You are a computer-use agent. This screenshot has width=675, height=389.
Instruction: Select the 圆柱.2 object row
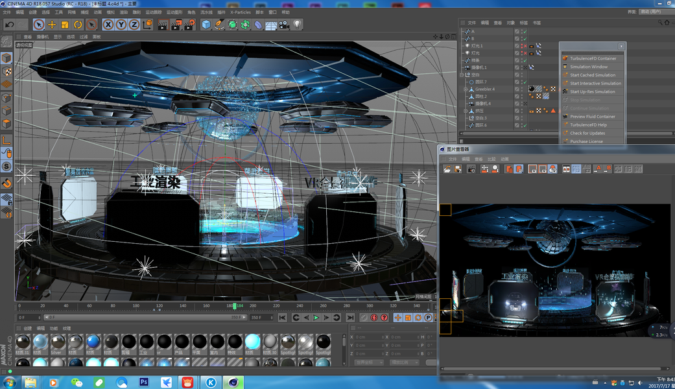481,97
